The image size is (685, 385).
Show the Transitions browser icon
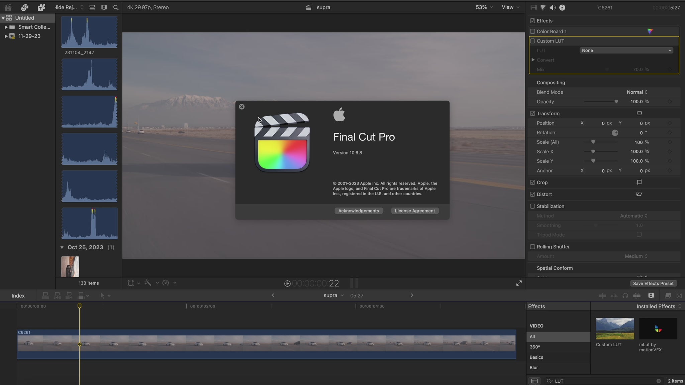coord(679,295)
